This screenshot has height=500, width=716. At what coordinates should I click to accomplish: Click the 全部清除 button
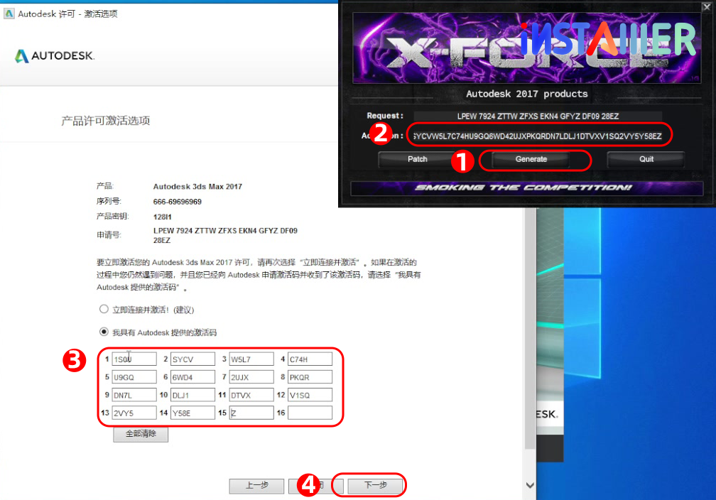(x=141, y=434)
